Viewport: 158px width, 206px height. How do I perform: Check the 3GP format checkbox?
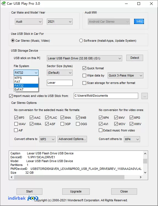(62, 124)
